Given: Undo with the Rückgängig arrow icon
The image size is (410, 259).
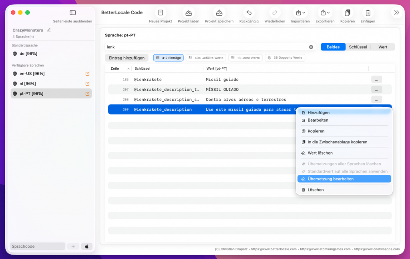Looking at the screenshot, I should pyautogui.click(x=249, y=13).
